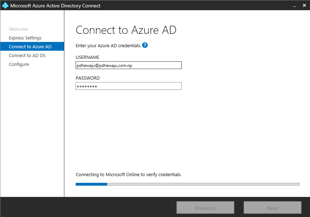The height and width of the screenshot is (217, 310).
Task: Click the credential verification progress bar
Action: (x=187, y=184)
